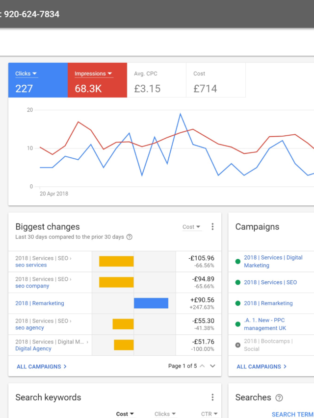Click the green status dot for 2018 Remarketing

pyautogui.click(x=238, y=303)
